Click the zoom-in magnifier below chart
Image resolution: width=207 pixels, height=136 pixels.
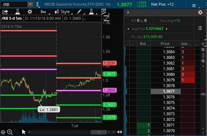(x=10, y=132)
